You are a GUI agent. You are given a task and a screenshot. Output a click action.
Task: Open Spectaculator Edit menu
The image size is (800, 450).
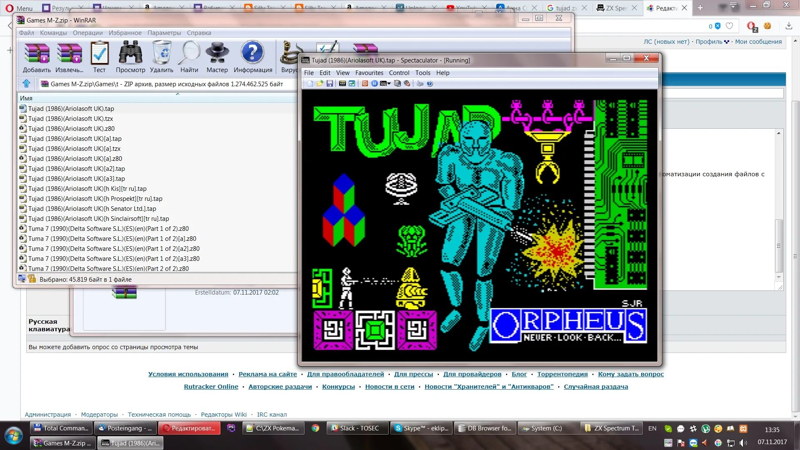pos(325,72)
